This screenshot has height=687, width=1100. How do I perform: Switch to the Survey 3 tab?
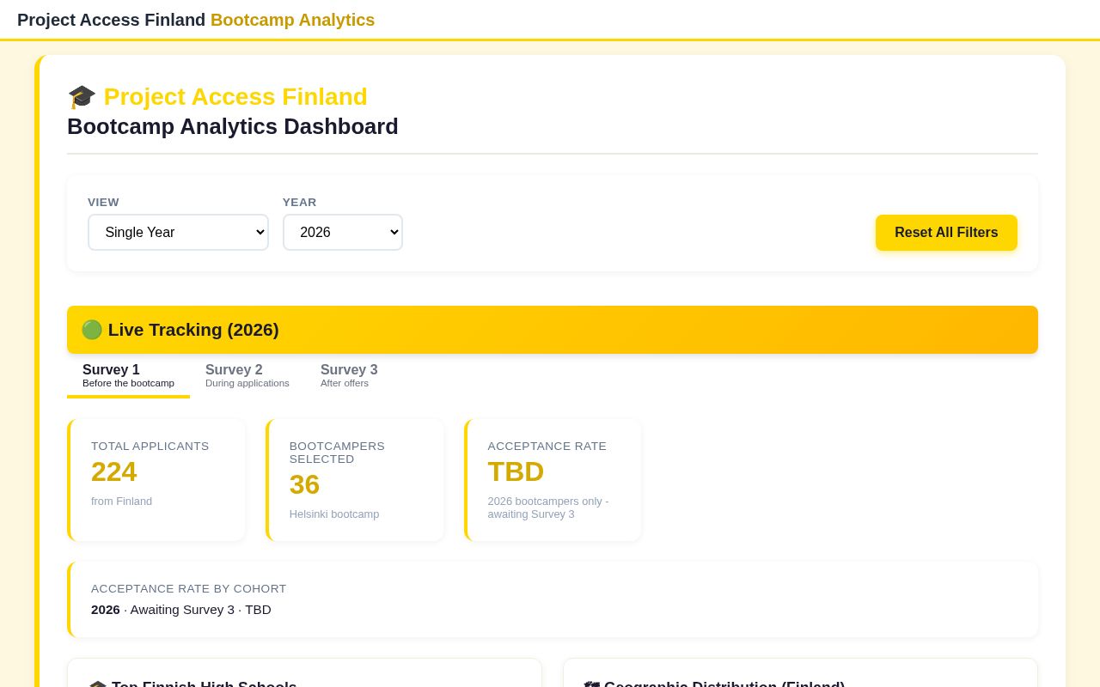click(x=349, y=375)
